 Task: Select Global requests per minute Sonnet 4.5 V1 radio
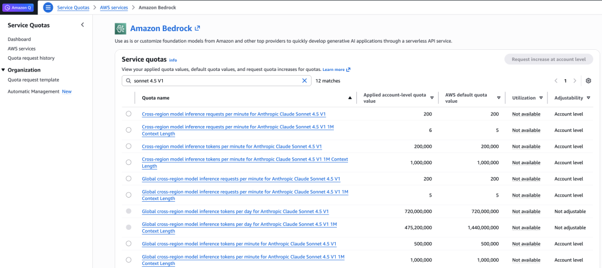[x=129, y=178]
